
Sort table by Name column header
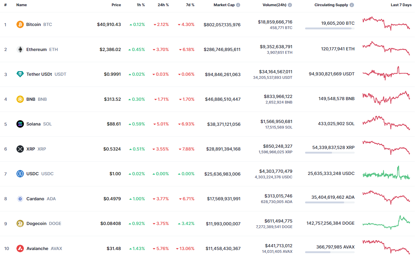pyautogui.click(x=22, y=5)
